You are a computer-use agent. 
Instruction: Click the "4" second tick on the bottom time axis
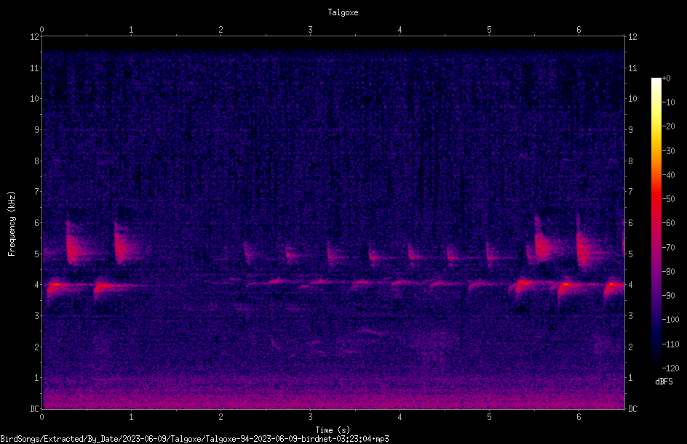coord(400,417)
